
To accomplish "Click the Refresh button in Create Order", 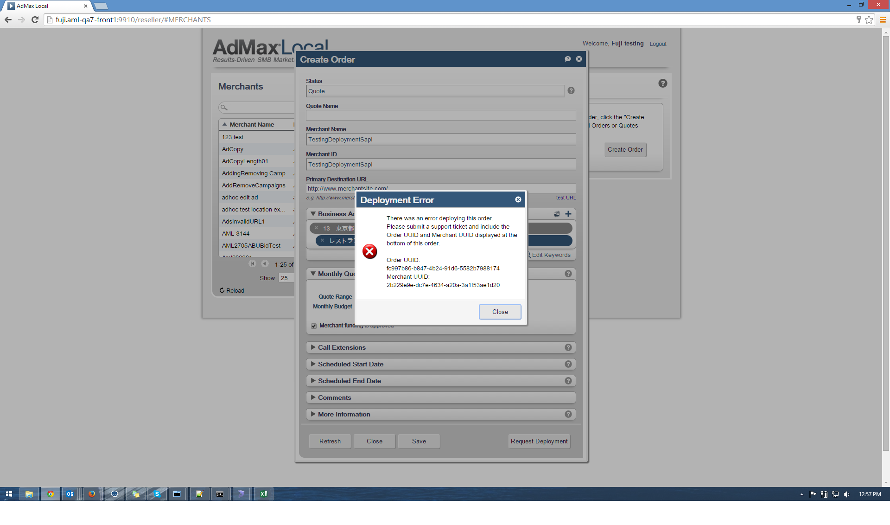I will click(330, 441).
